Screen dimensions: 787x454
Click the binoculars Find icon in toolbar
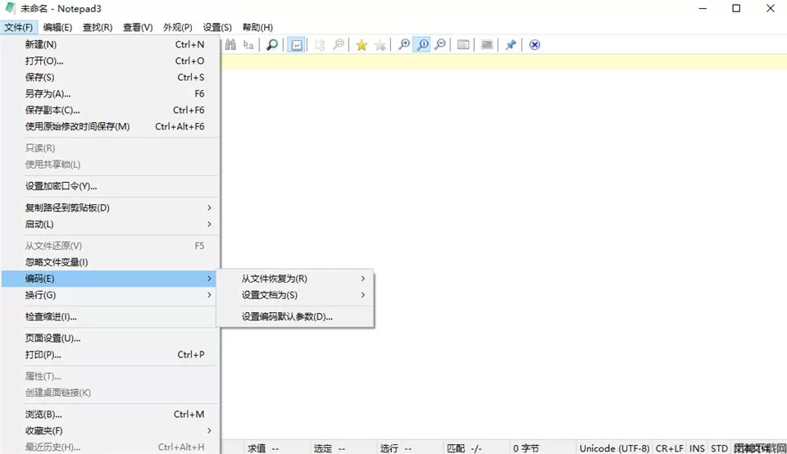(x=230, y=45)
